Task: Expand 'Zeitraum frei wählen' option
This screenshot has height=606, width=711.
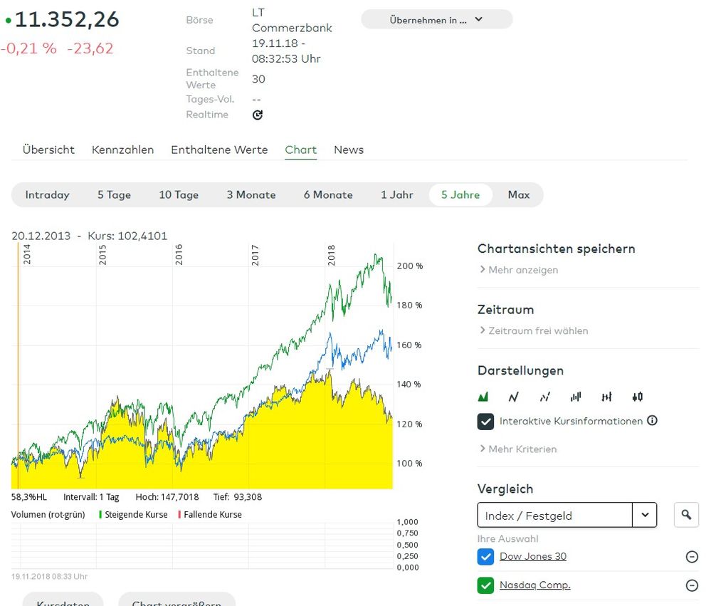Action: point(534,331)
